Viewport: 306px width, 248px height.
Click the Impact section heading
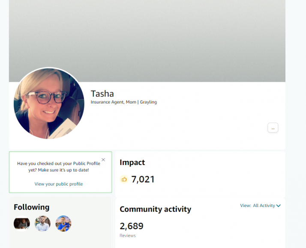coord(132,162)
